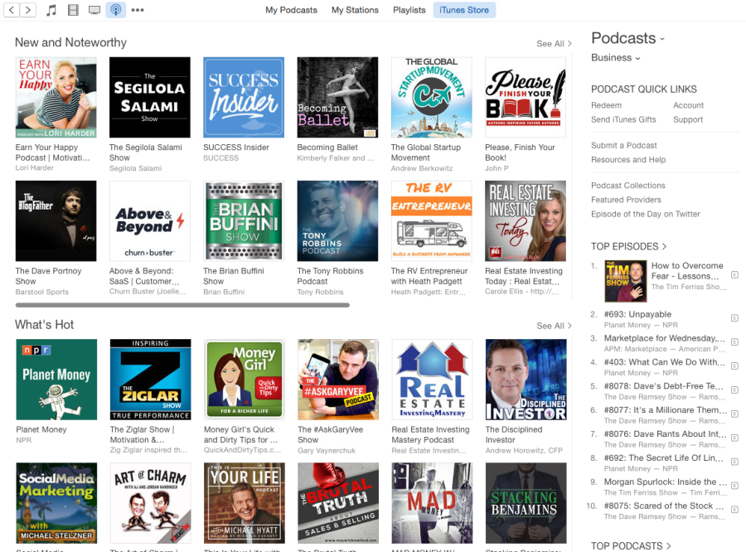Open episode Marketplace for Wednesday

click(x=664, y=338)
